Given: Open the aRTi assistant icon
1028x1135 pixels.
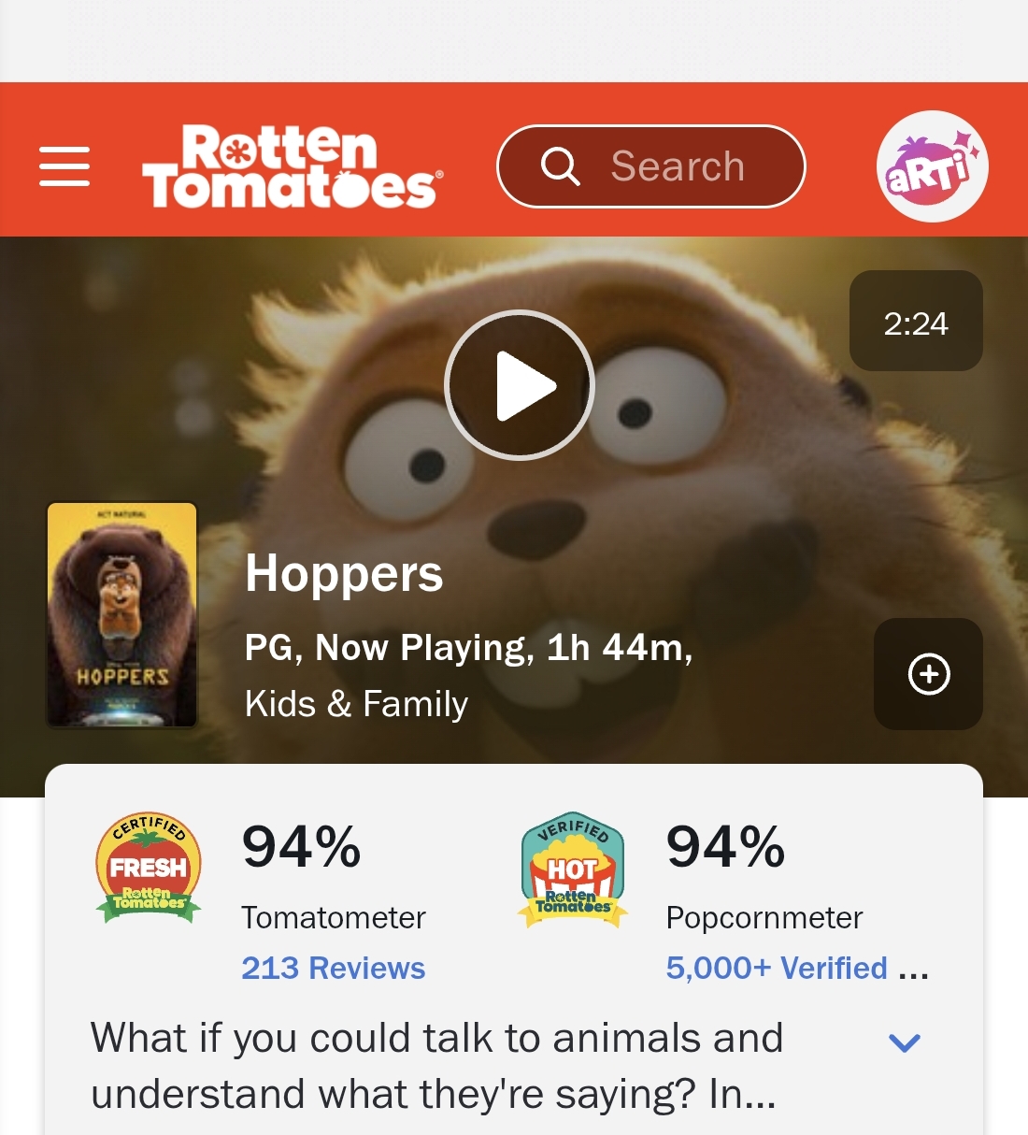Looking at the screenshot, I should point(932,166).
